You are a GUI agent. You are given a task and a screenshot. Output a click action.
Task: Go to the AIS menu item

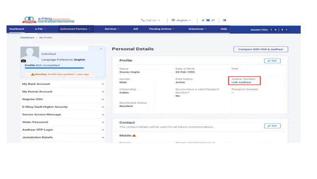click(x=136, y=29)
